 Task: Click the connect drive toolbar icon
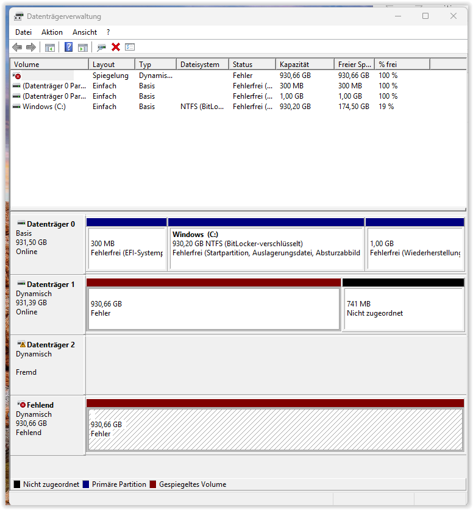[101, 48]
